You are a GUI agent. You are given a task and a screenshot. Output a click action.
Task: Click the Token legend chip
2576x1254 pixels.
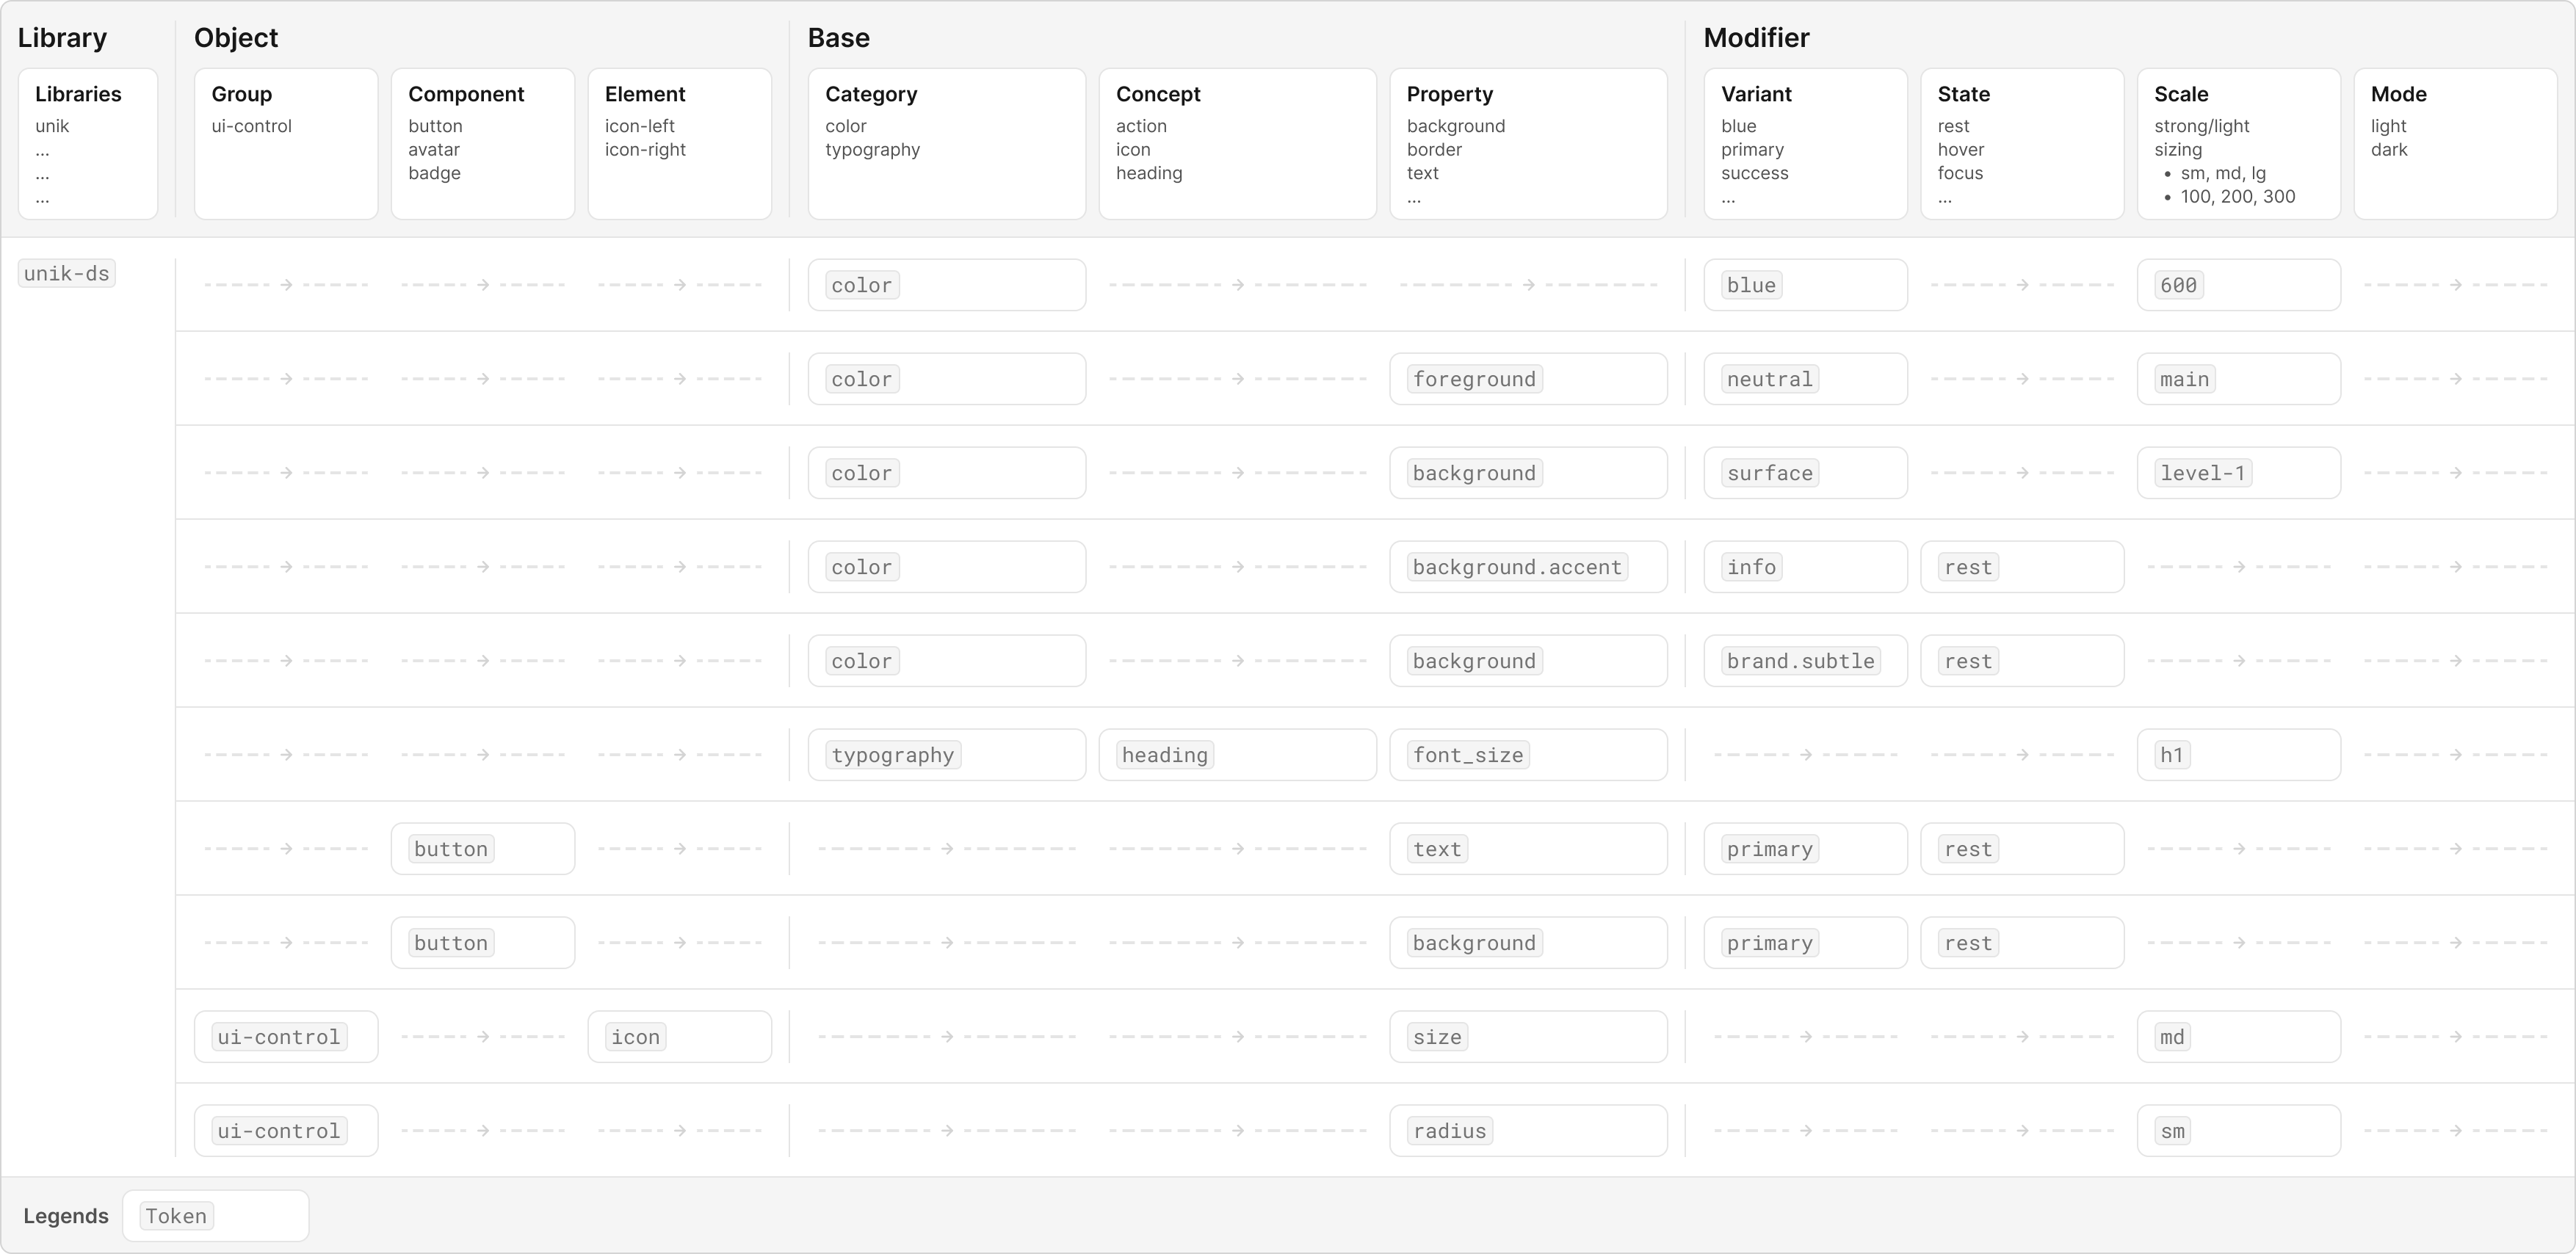click(x=176, y=1216)
